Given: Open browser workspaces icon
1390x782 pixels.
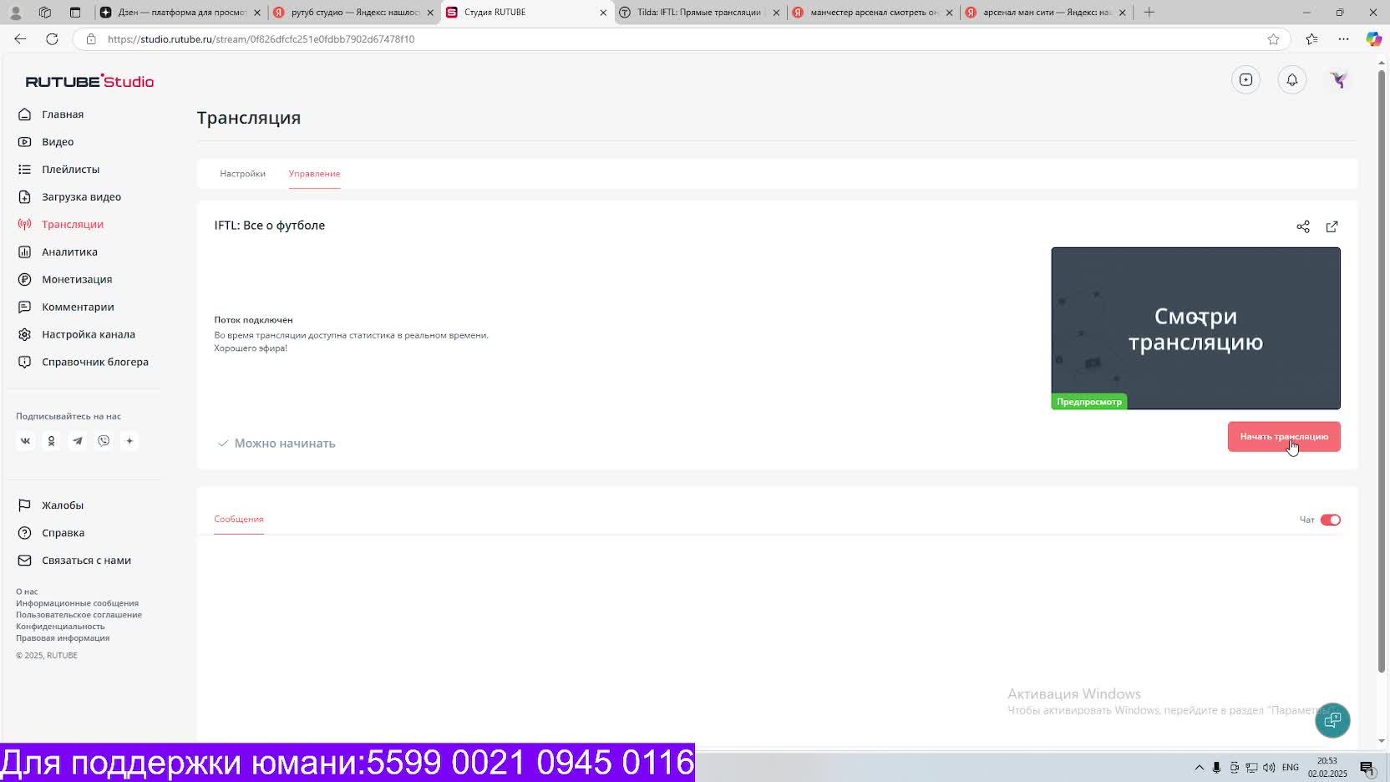Looking at the screenshot, I should (x=45, y=13).
